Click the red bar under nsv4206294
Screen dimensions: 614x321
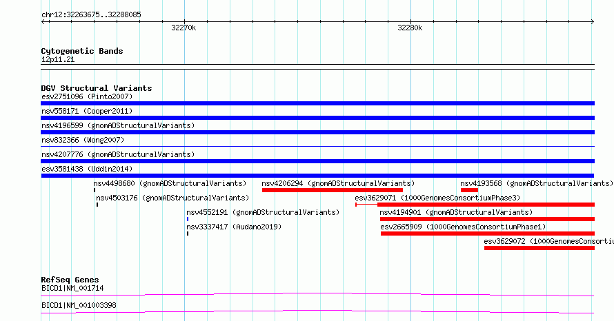[332, 190]
